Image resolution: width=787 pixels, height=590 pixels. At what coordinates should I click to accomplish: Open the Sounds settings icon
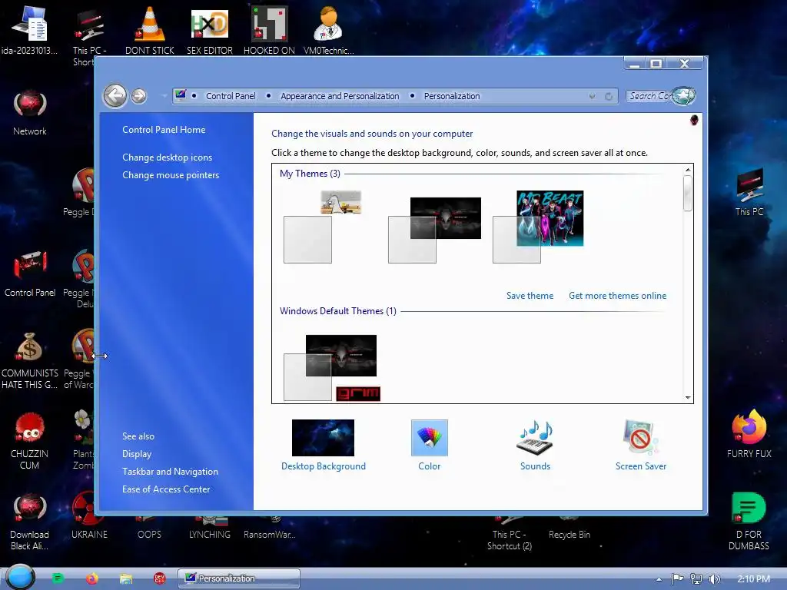(535, 438)
